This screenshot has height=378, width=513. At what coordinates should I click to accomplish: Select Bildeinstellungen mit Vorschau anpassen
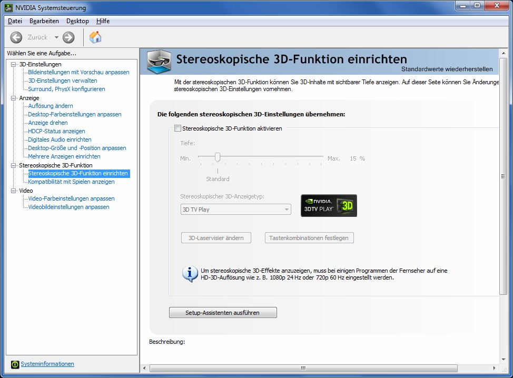[78, 72]
